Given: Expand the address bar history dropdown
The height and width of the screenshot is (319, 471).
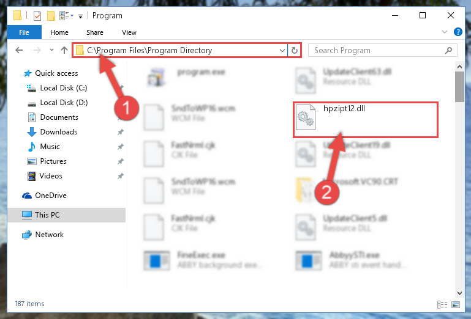Looking at the screenshot, I should click(x=282, y=50).
